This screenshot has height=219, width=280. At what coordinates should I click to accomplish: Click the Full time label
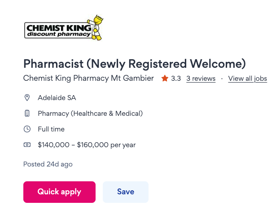pyautogui.click(x=51, y=129)
